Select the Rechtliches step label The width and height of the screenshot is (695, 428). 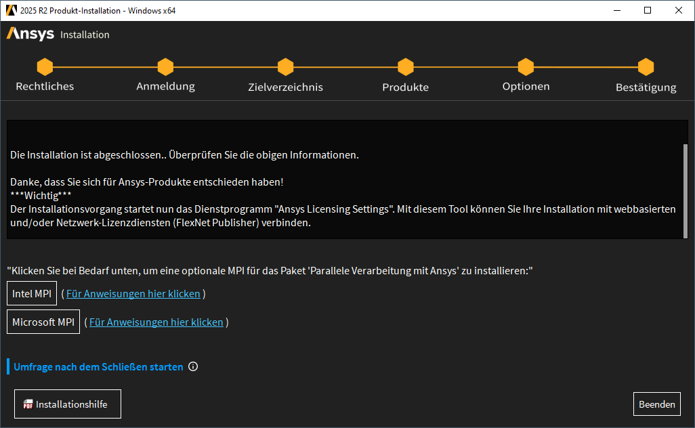click(x=45, y=87)
